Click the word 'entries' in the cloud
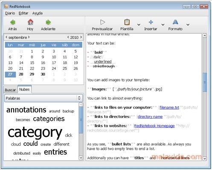The height and width of the screenshot is (170, 212). point(55,152)
